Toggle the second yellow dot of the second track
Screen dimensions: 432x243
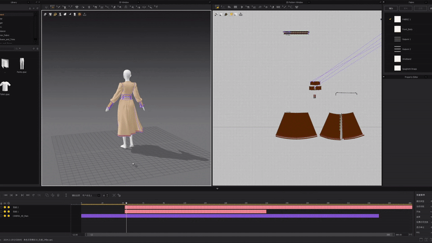(9, 212)
